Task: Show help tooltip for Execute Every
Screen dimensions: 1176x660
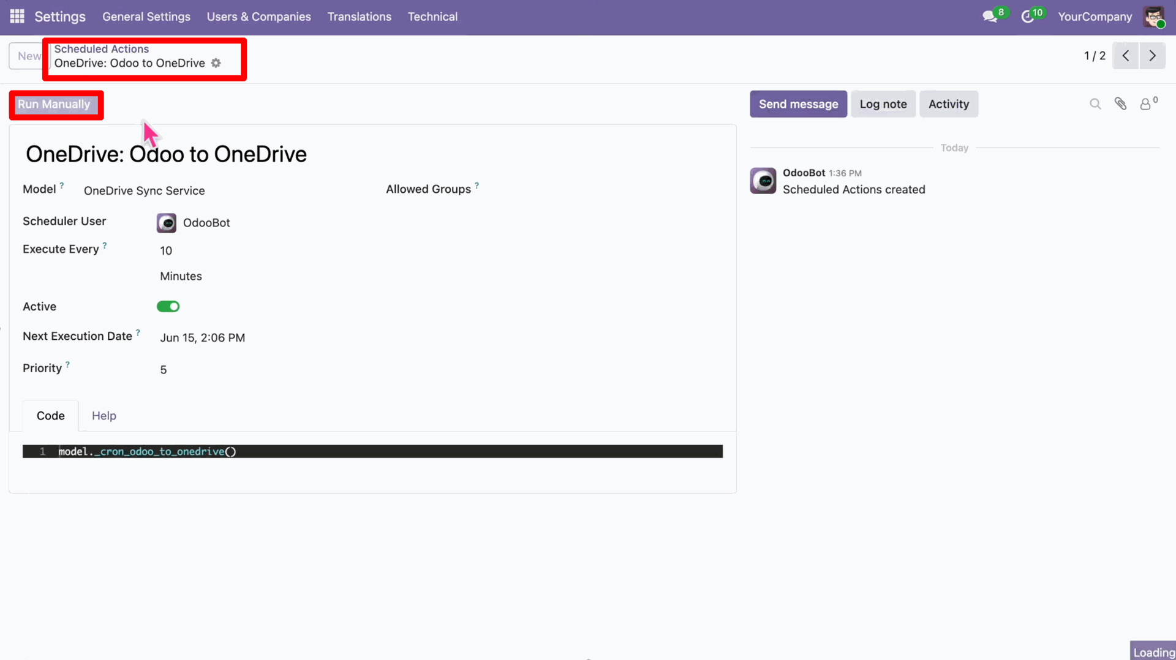Action: 105,245
